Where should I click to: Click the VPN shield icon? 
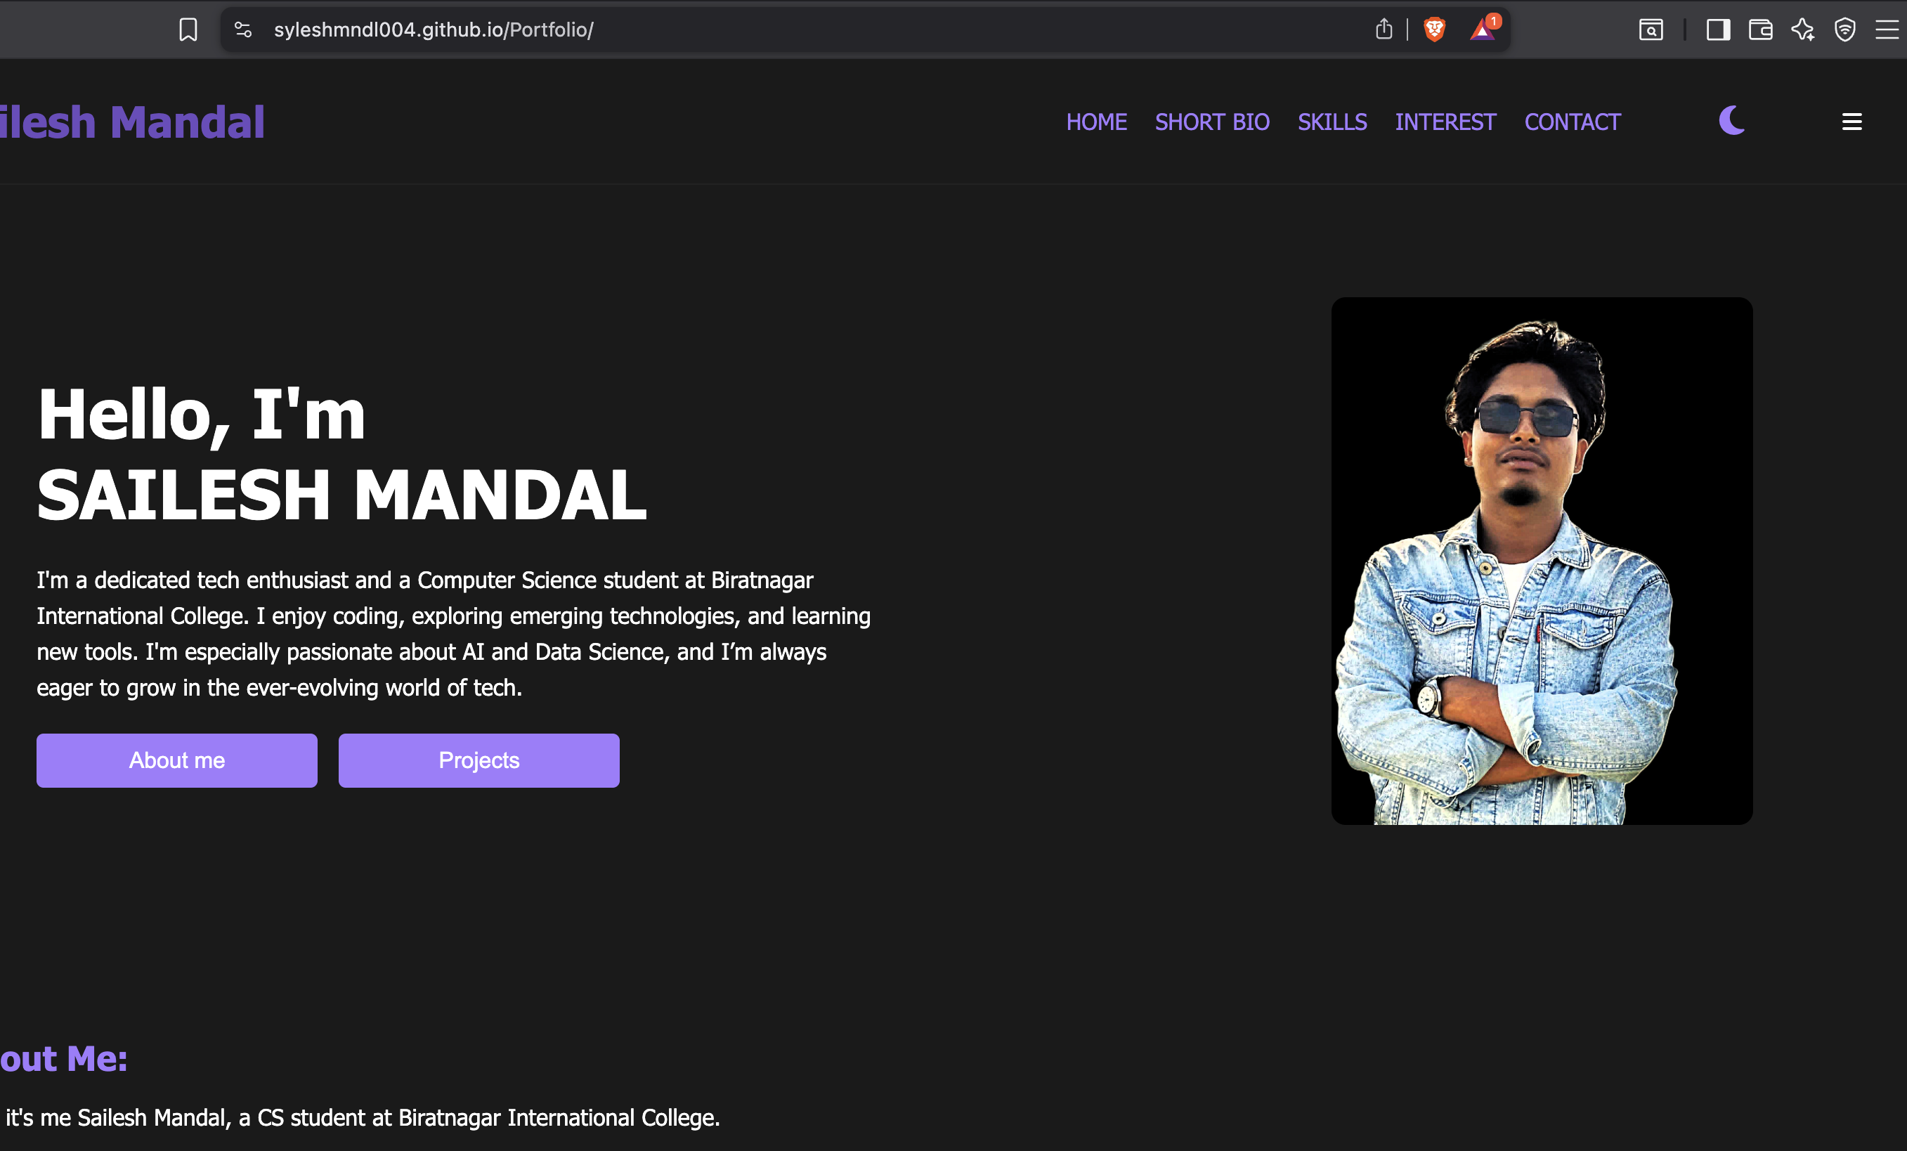[1845, 30]
